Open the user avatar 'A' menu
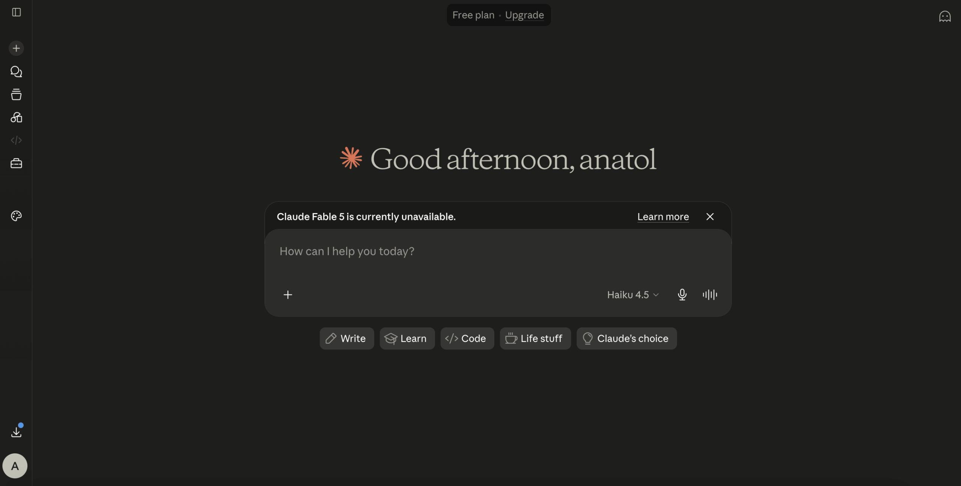The image size is (961, 486). point(15,466)
